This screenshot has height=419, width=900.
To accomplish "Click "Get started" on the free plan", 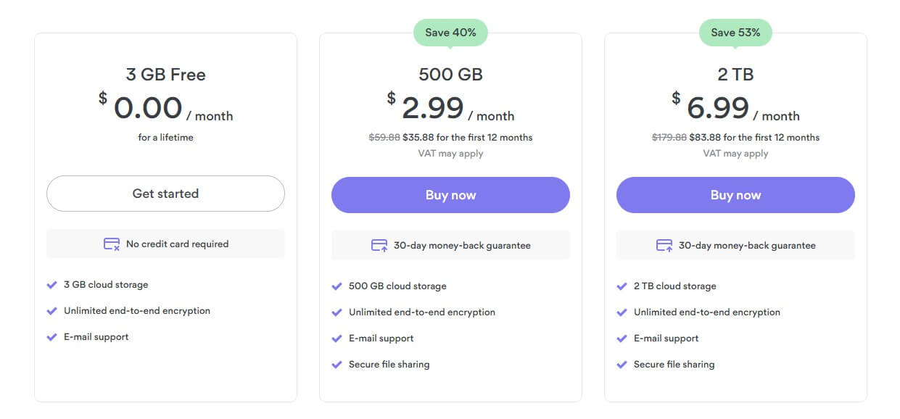I will click(165, 194).
